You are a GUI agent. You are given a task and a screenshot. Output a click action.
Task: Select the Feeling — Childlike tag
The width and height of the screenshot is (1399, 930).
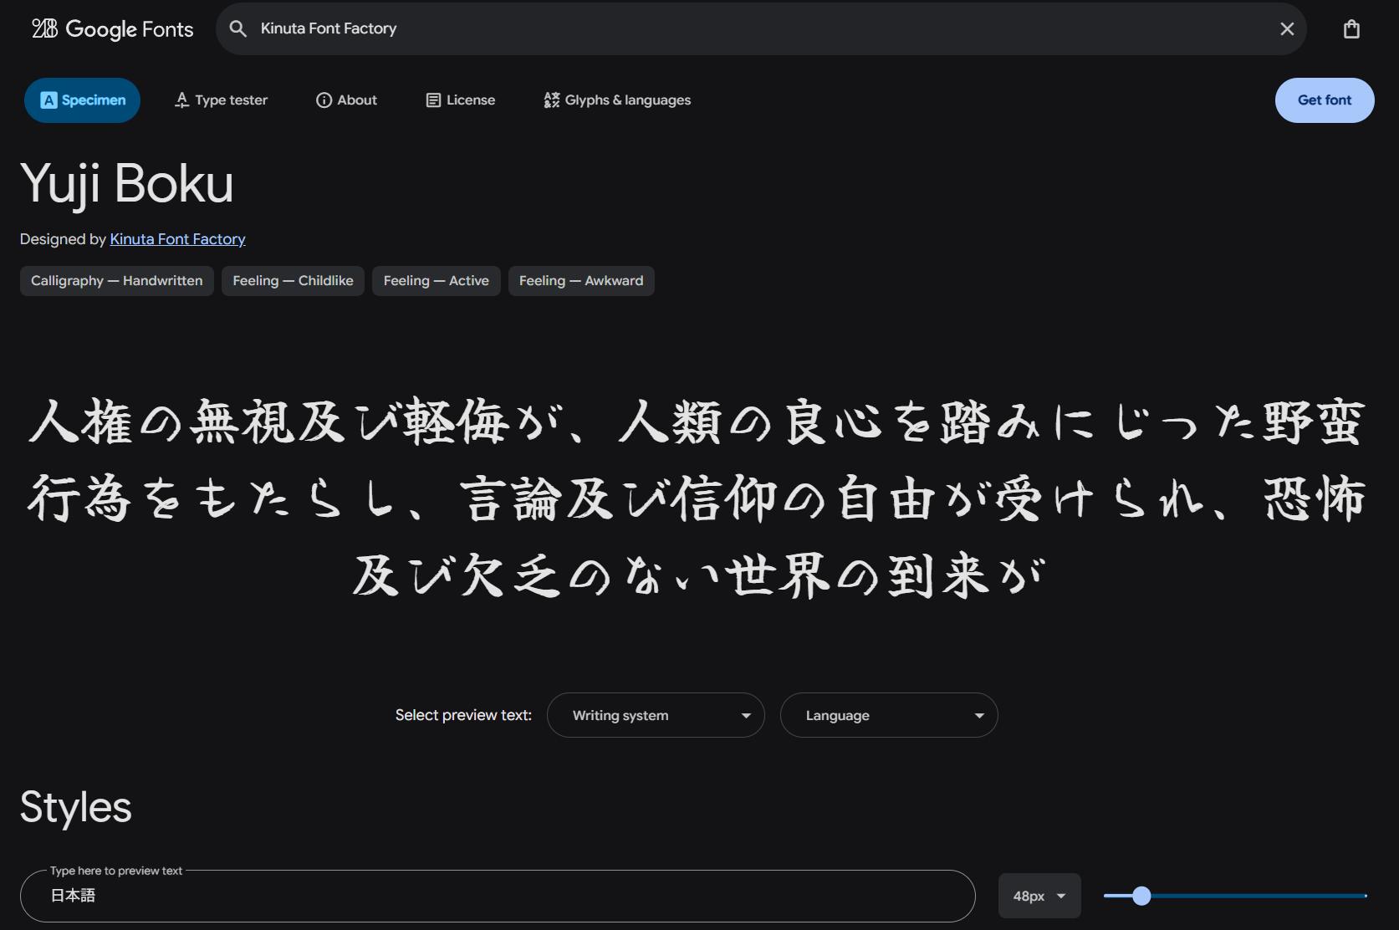pos(292,280)
